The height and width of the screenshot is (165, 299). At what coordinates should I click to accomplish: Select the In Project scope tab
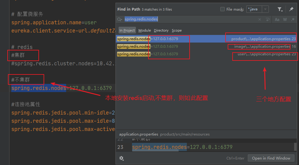click(x=127, y=30)
